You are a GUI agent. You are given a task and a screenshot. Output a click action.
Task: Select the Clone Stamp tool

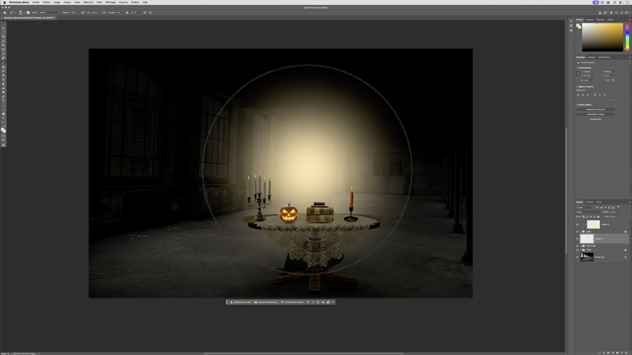tap(3, 67)
